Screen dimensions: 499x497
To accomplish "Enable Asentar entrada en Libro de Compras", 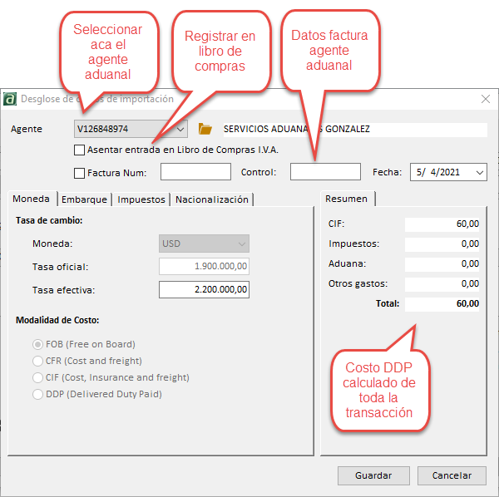I will click(80, 150).
